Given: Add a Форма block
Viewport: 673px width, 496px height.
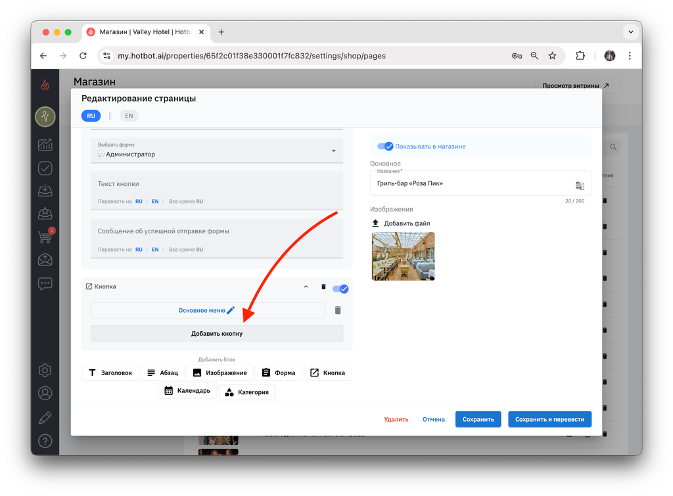Looking at the screenshot, I should pyautogui.click(x=279, y=373).
